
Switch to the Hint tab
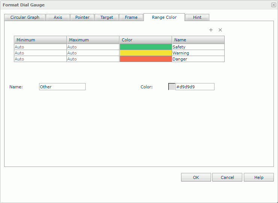197,17
